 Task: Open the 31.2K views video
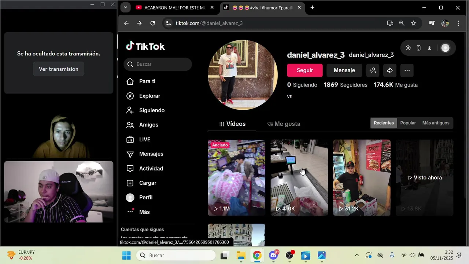pyautogui.click(x=362, y=177)
